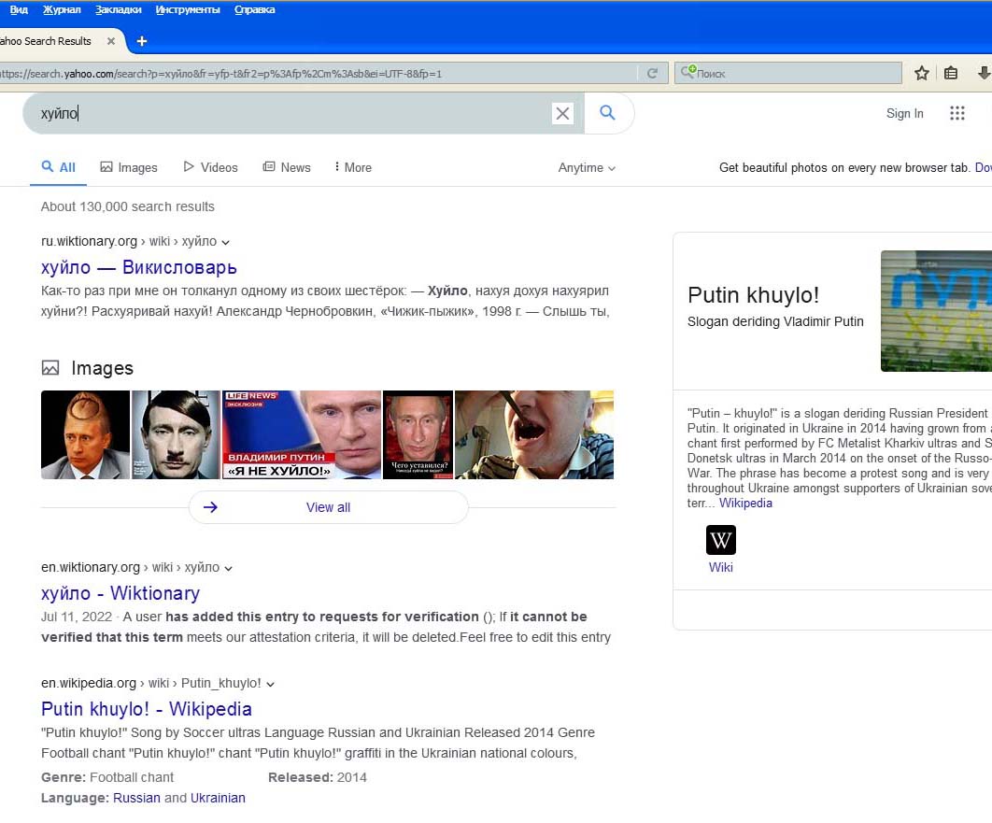Screen dimensions: 992x823
Task: Close the Yahoo Search Results tab
Action: click(111, 41)
